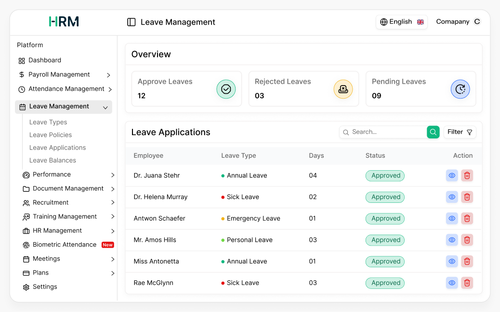Click the rejected leaves icon in Overview
Image resolution: width=500 pixels, height=312 pixels.
(343, 89)
